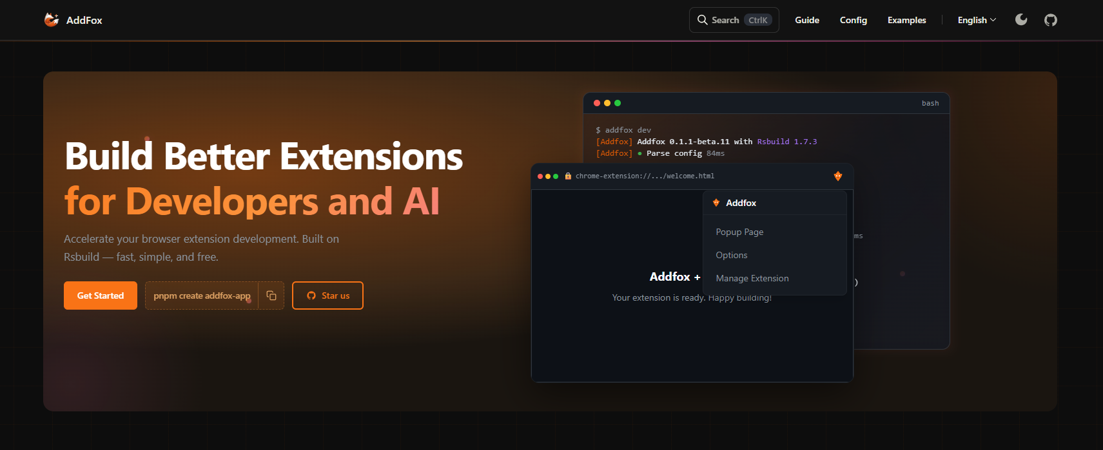Click the 'Addfox +' welcome title
This screenshot has width=1103, height=450.
pyautogui.click(x=675, y=276)
